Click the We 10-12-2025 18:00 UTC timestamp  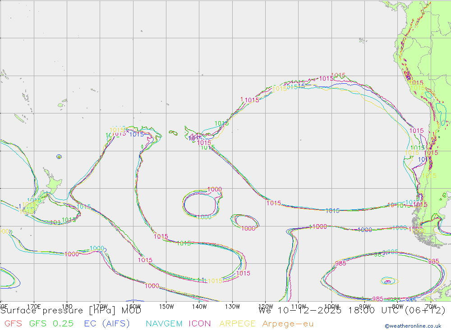351,311
